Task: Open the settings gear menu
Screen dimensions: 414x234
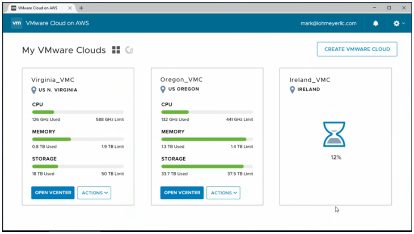Action: (396, 23)
